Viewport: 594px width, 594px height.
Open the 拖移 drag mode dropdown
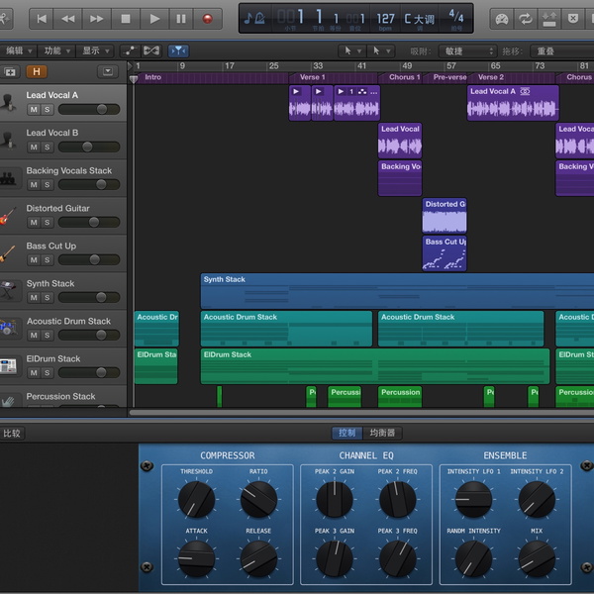point(559,50)
